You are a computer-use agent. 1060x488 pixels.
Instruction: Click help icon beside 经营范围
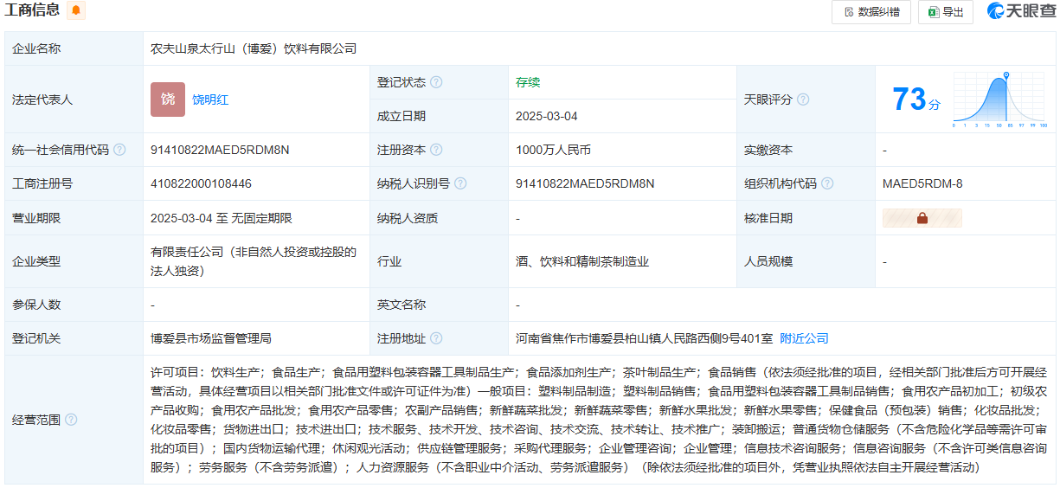point(71,420)
